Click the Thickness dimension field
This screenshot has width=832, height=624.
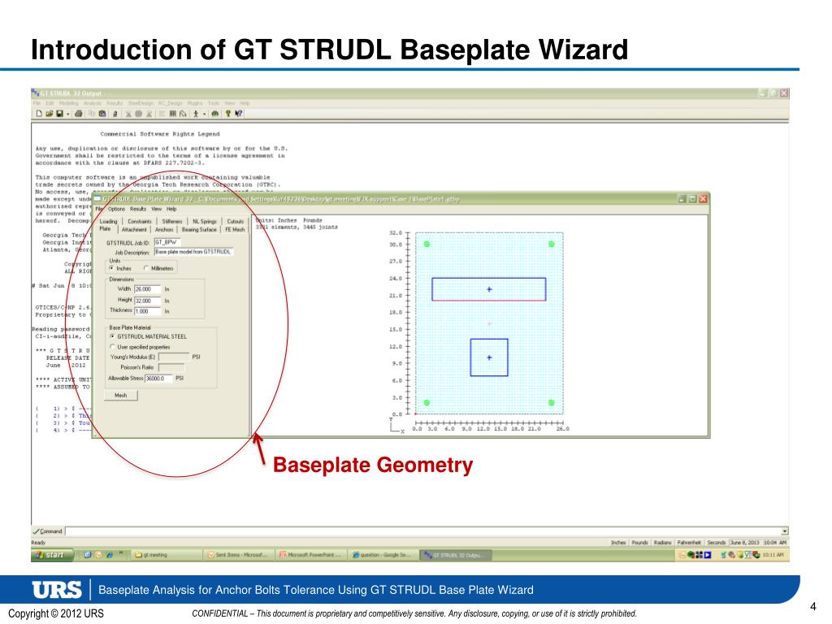point(147,311)
